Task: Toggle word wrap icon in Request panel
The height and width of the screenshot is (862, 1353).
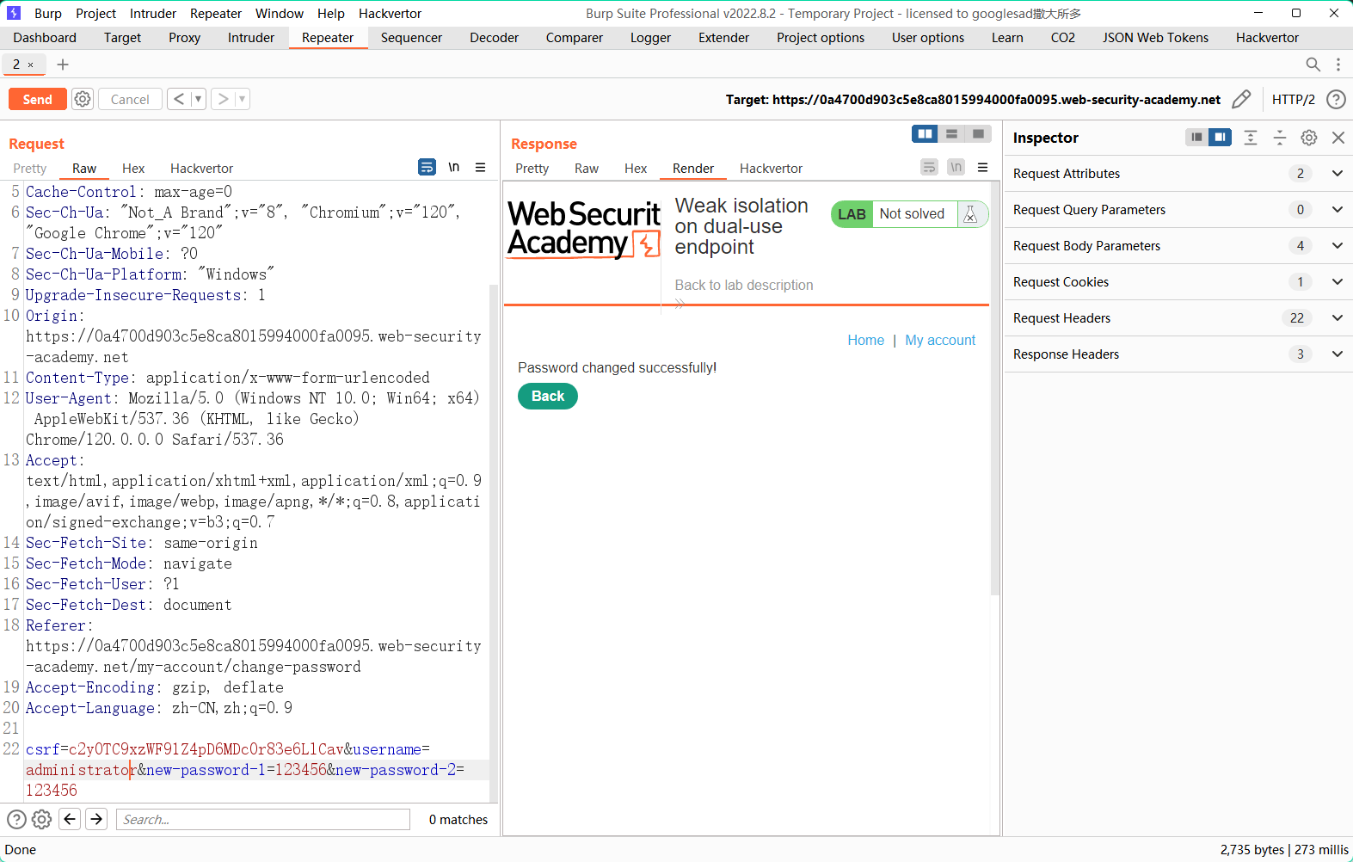Action: coord(427,167)
